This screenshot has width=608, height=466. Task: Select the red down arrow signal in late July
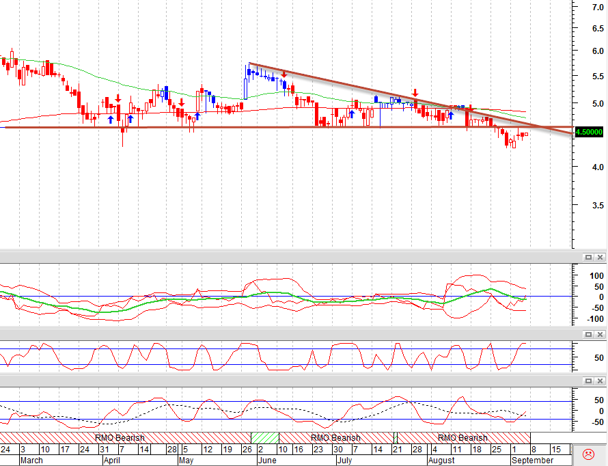tap(415, 93)
